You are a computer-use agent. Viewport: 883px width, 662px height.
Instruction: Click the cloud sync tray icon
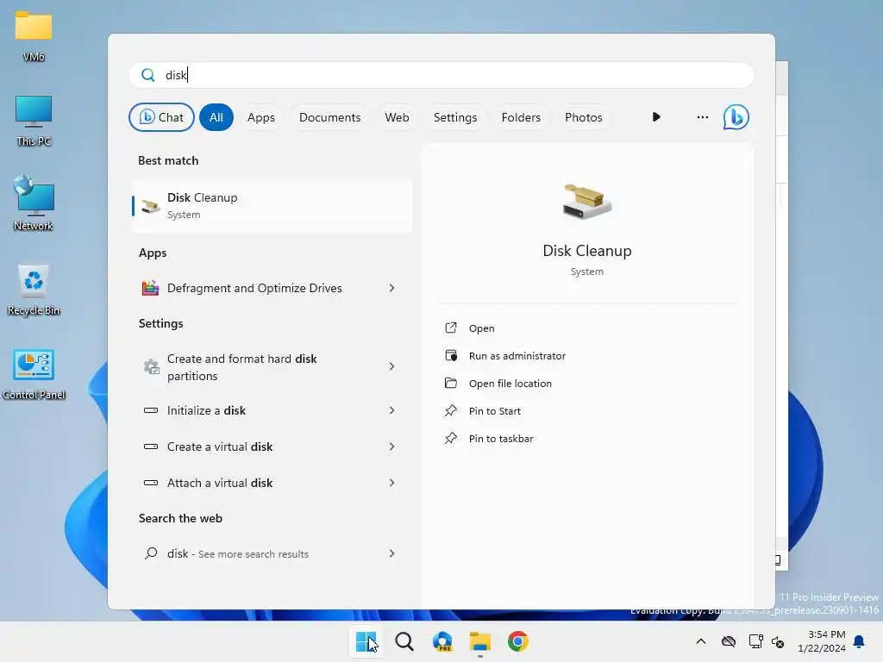point(729,641)
